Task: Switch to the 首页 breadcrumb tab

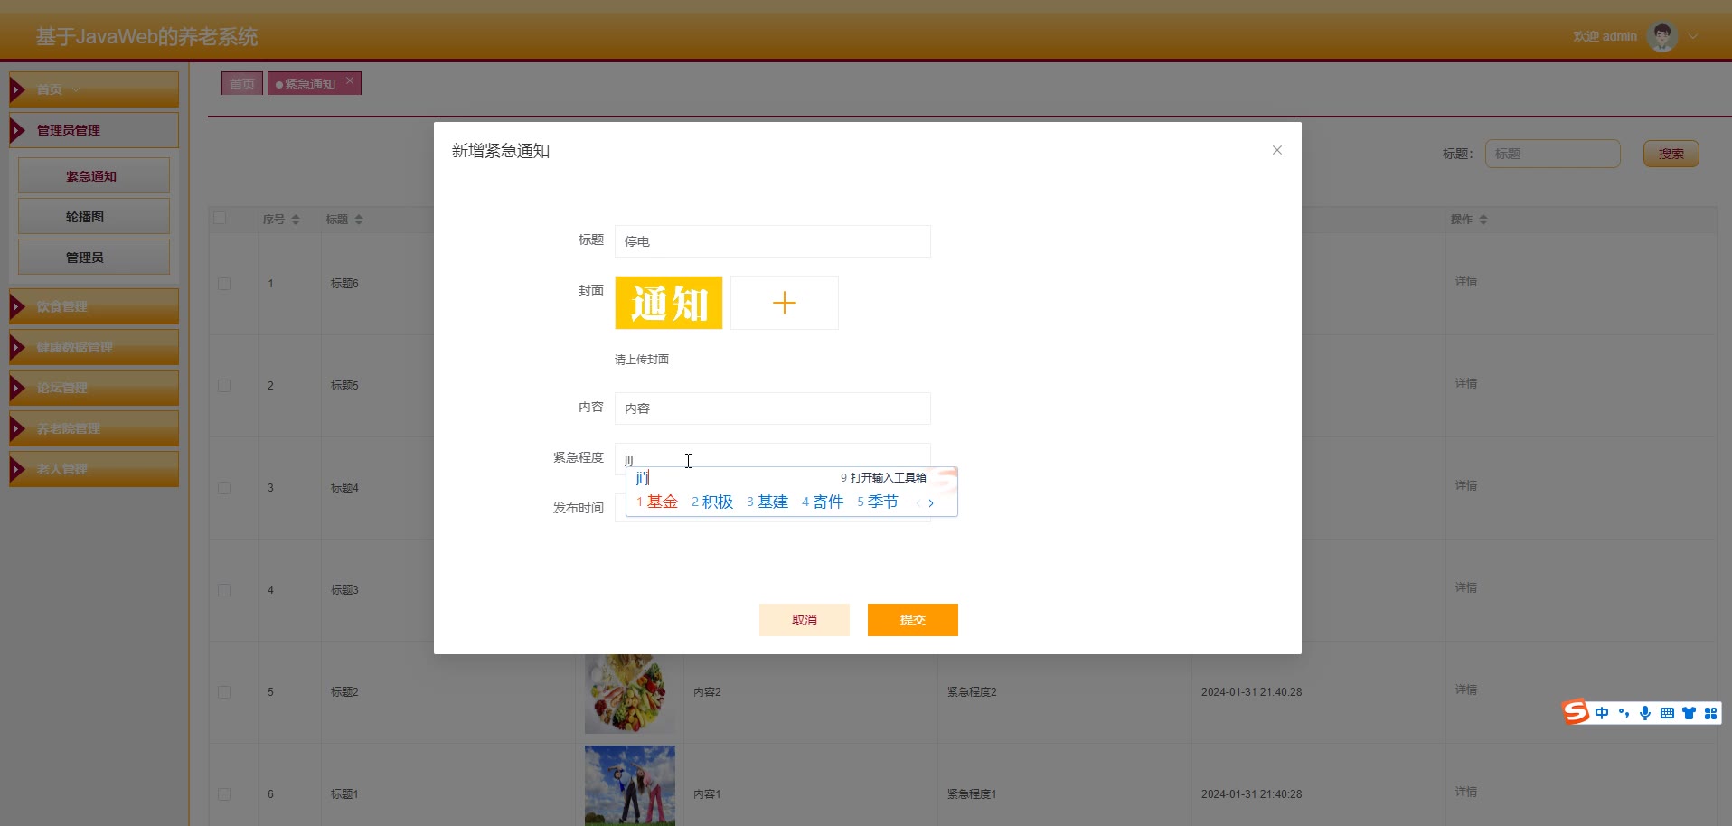Action: pyautogui.click(x=242, y=84)
